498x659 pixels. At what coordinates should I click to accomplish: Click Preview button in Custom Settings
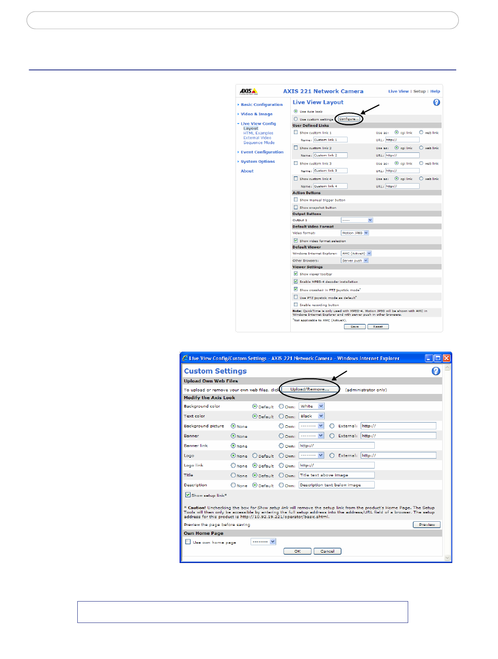tap(427, 524)
